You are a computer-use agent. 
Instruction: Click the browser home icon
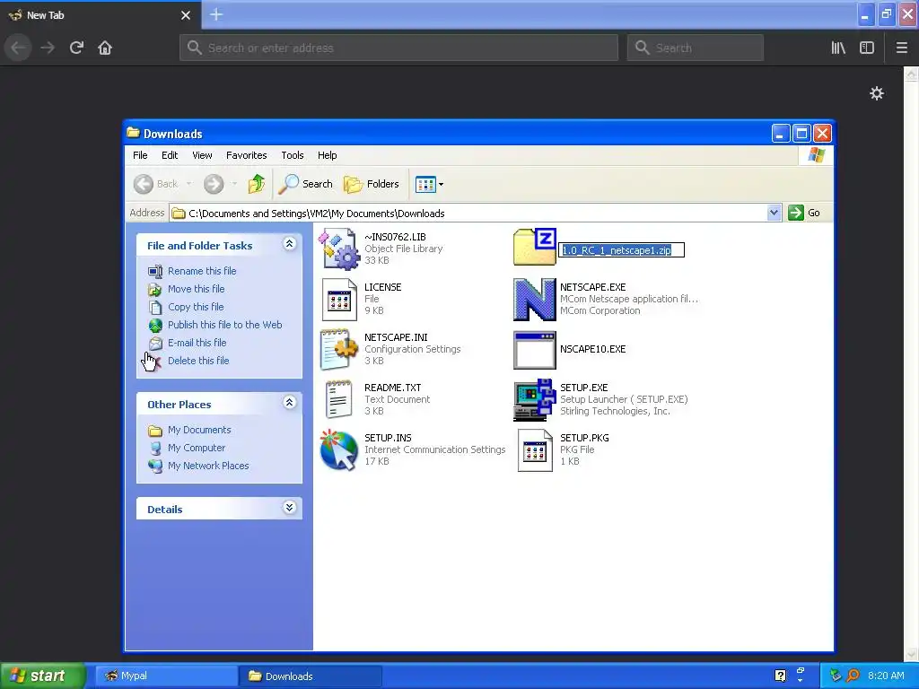pyautogui.click(x=105, y=48)
